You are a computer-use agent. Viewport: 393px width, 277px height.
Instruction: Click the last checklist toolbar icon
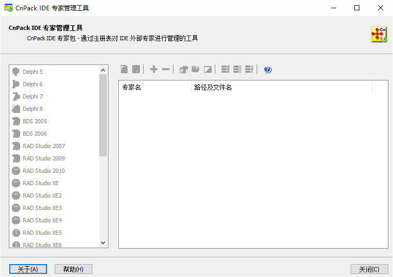[x=249, y=69]
